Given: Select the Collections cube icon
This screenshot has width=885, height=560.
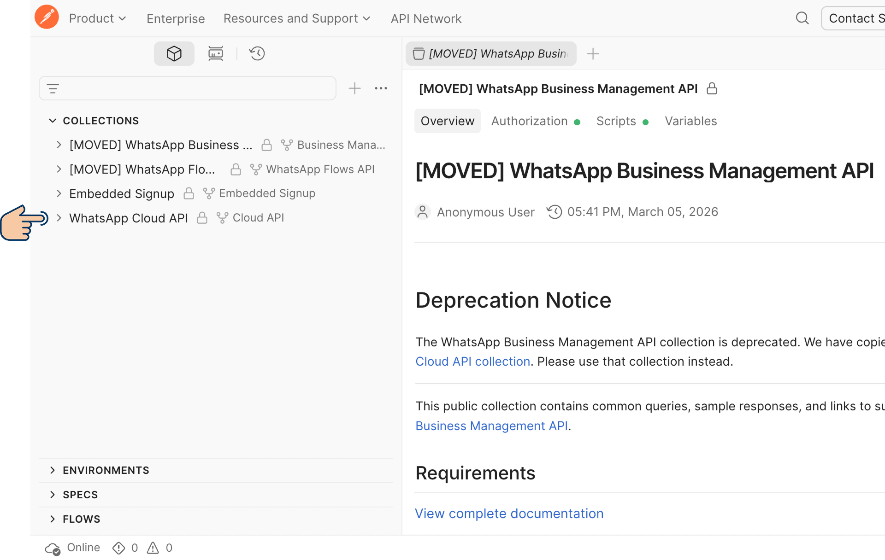Looking at the screenshot, I should pyautogui.click(x=174, y=53).
